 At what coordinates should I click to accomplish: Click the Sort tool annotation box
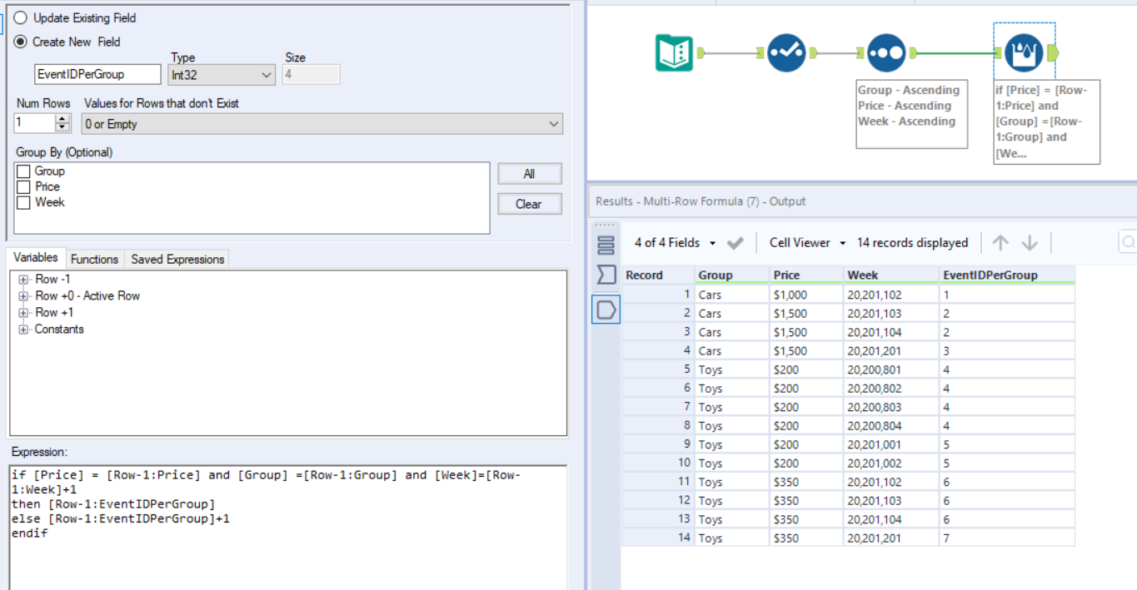tap(912, 114)
